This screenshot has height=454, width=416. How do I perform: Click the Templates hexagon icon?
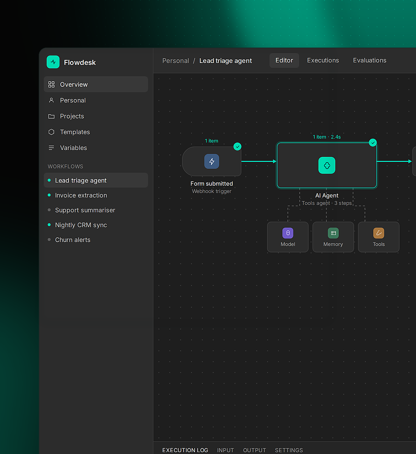click(x=51, y=132)
